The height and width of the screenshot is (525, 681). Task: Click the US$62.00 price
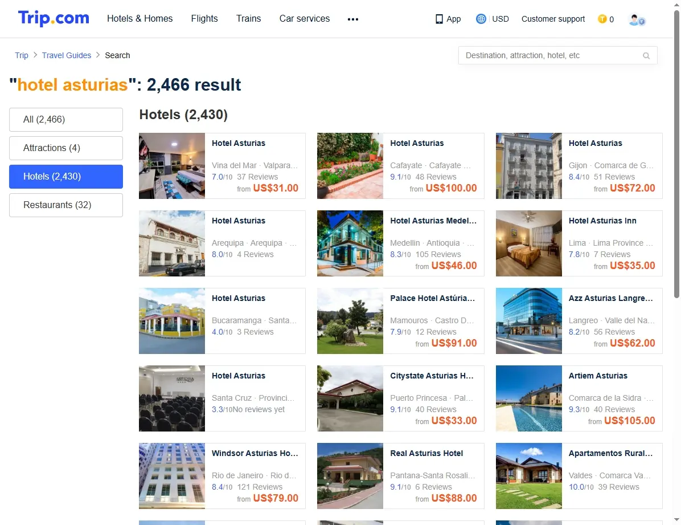tap(633, 343)
